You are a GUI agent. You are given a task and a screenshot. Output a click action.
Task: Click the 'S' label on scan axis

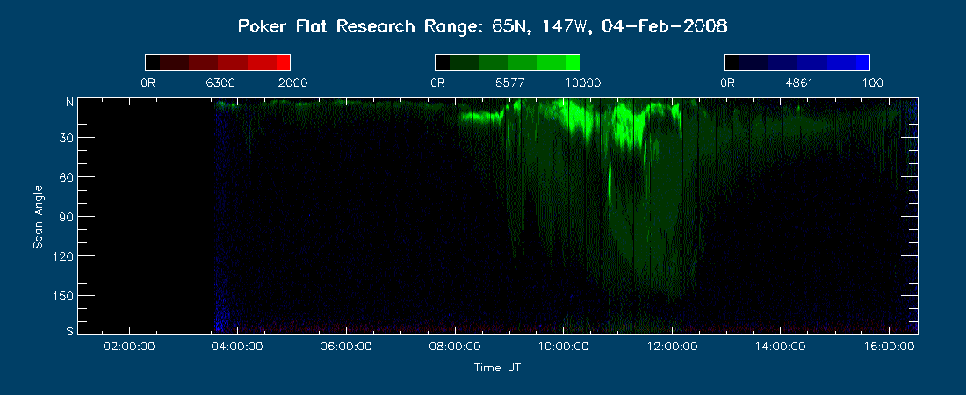coord(69,330)
